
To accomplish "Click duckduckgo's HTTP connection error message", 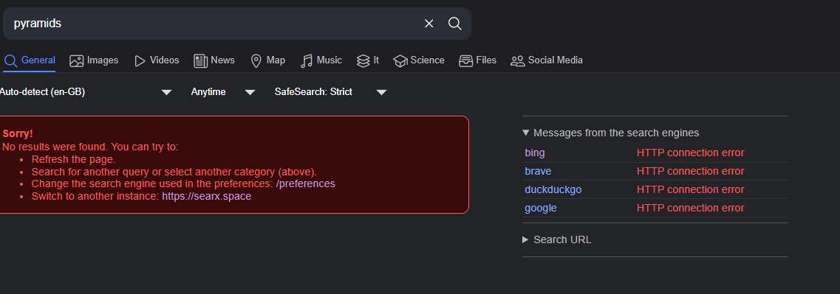I will [x=691, y=190].
